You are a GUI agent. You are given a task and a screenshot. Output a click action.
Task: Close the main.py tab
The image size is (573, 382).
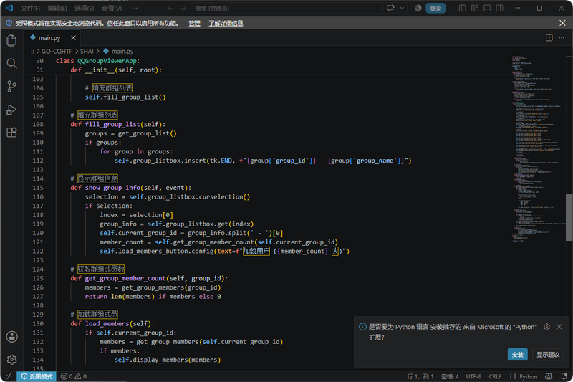[x=73, y=38]
